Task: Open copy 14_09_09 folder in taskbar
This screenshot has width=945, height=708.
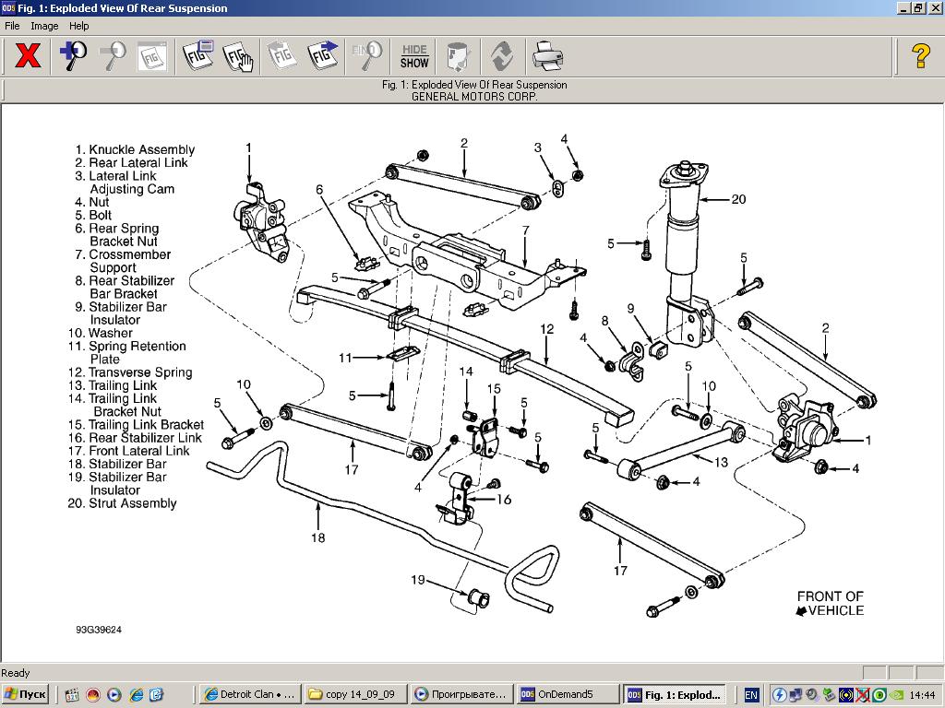Action: (x=354, y=694)
